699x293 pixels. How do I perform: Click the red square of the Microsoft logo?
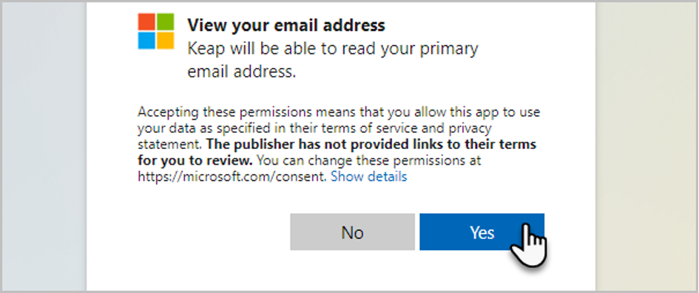coord(146,21)
